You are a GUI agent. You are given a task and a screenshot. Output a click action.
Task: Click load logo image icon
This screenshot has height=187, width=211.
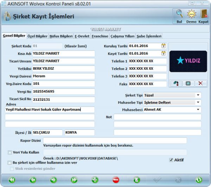click(176, 83)
